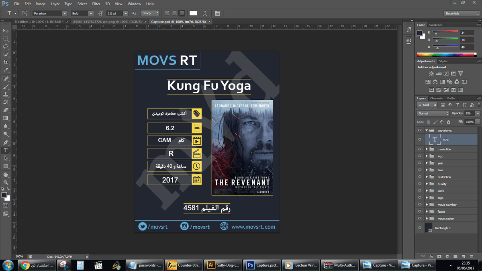Toggle visibility of the Rectangle 1 layer
Viewport: 482px width, 271px height.
420,228
